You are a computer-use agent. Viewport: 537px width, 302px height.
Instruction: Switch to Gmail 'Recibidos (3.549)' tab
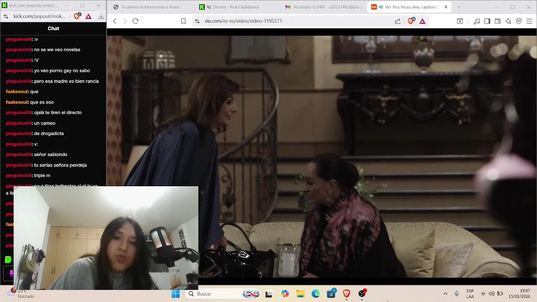323,7
